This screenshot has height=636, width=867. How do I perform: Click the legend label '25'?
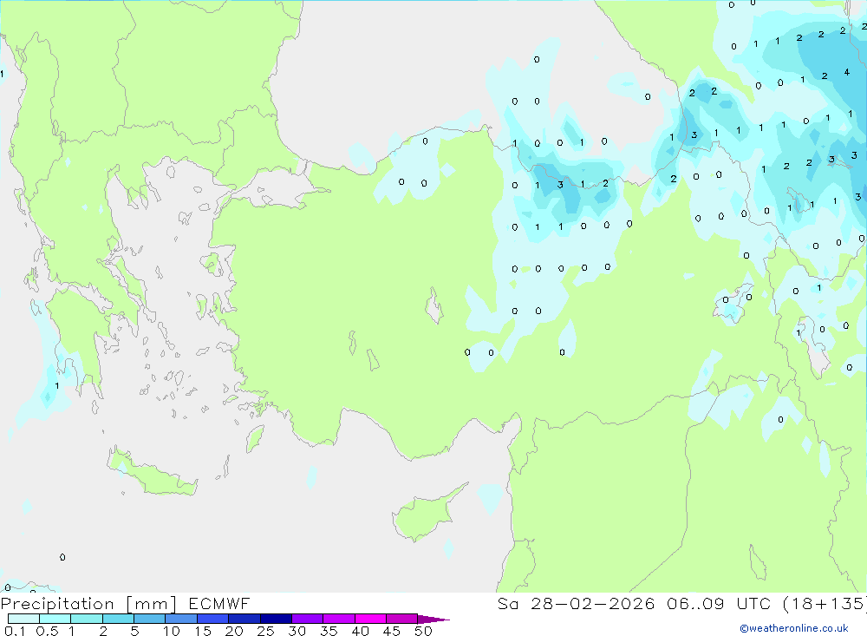coord(266,631)
